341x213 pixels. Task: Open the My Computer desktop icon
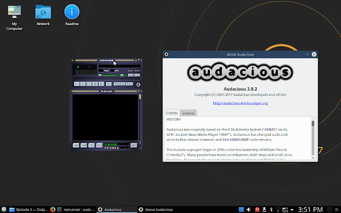point(14,18)
